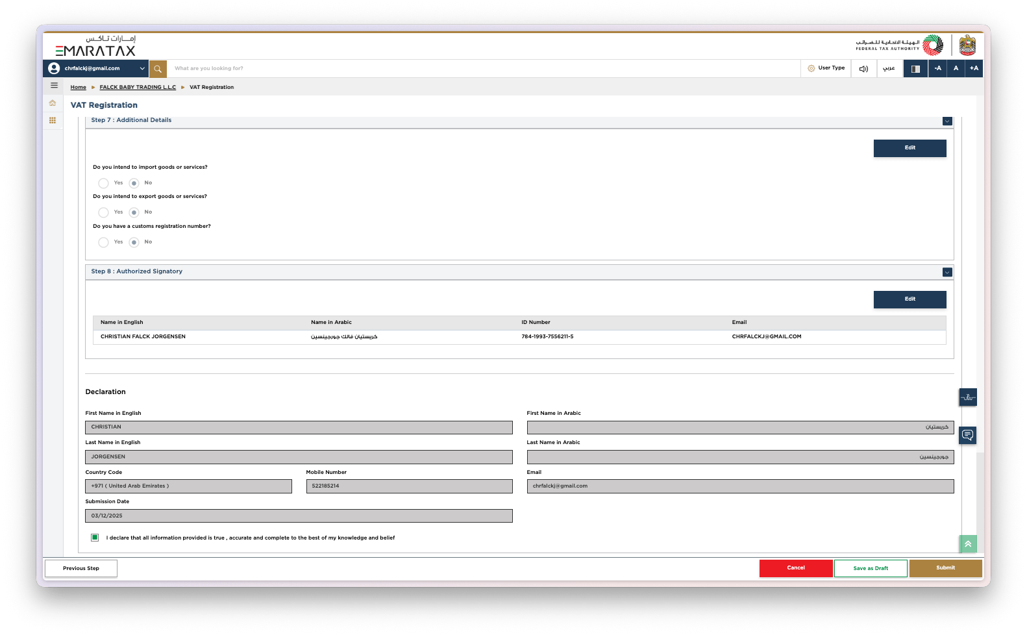Open the user account dropdown
Viewport: 1027px width, 635px height.
96,68
